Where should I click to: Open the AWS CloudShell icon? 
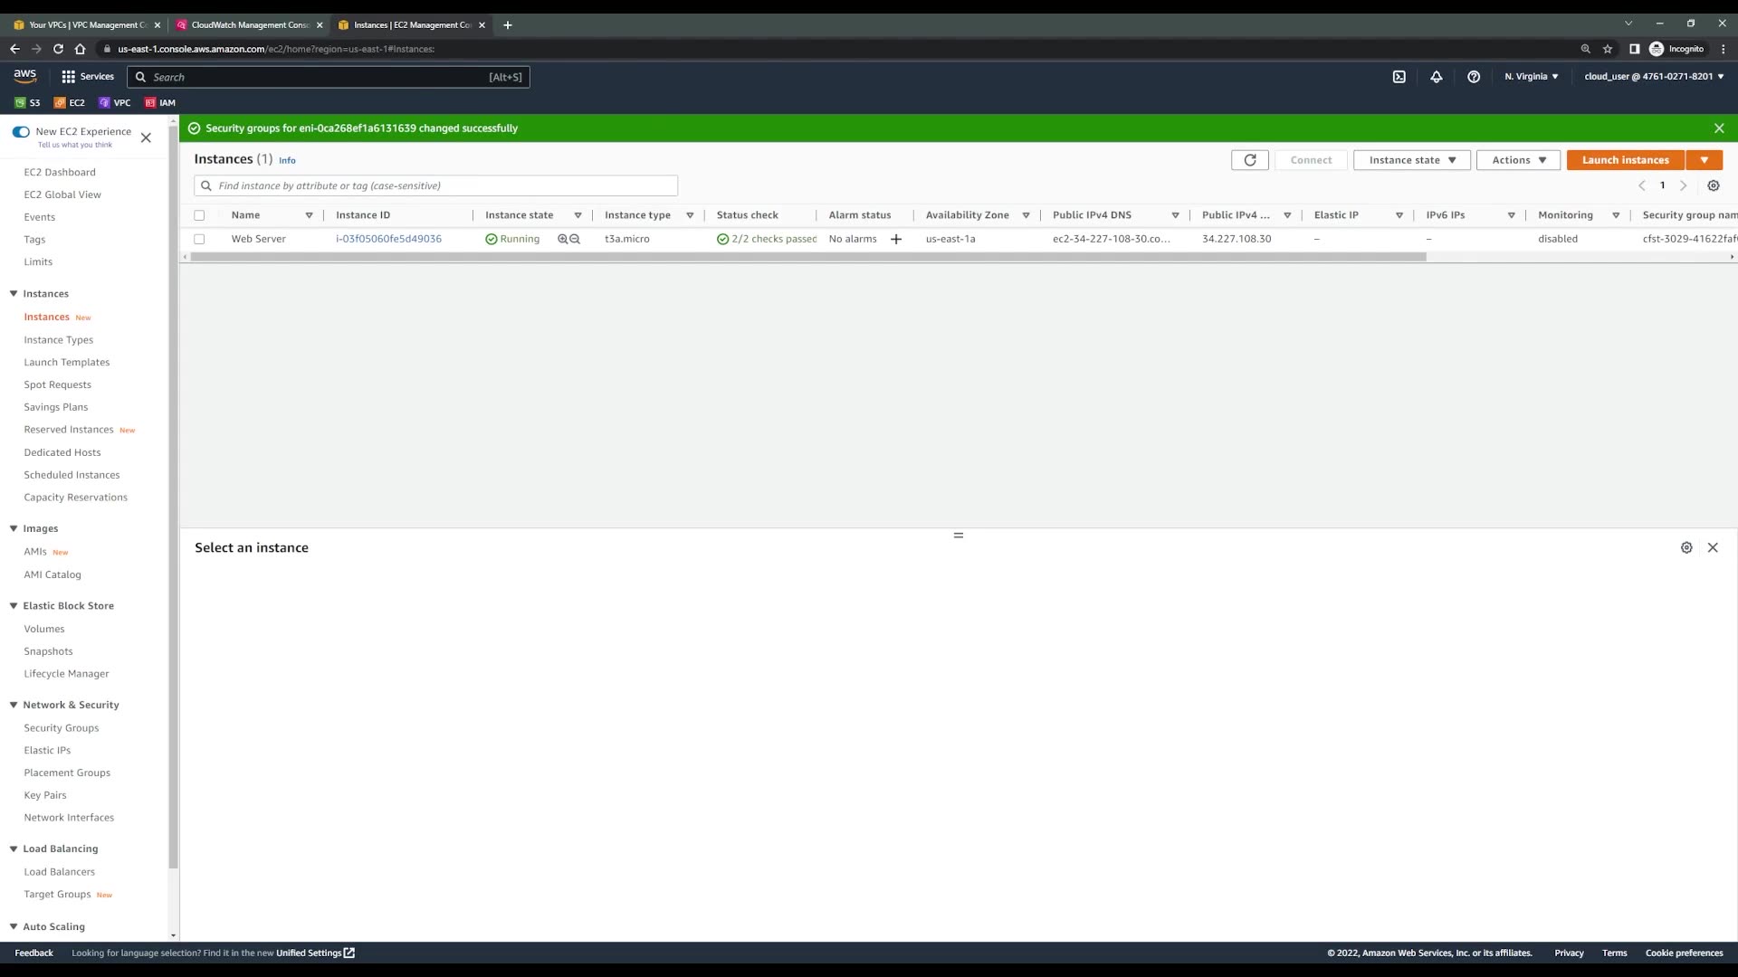pyautogui.click(x=1399, y=77)
